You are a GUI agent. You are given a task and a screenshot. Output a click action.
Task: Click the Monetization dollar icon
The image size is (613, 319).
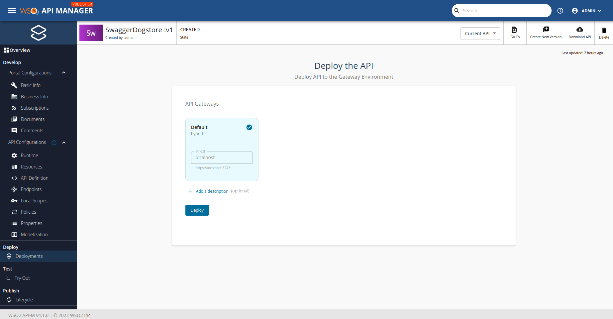click(14, 235)
